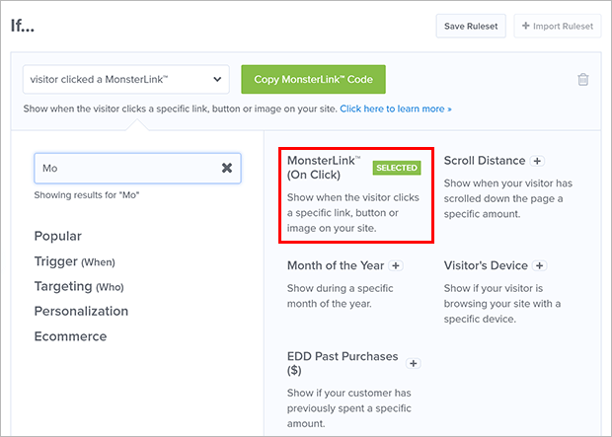Add the Scroll Distance rule with its plus icon
Screen dimensions: 612x437
[538, 161]
